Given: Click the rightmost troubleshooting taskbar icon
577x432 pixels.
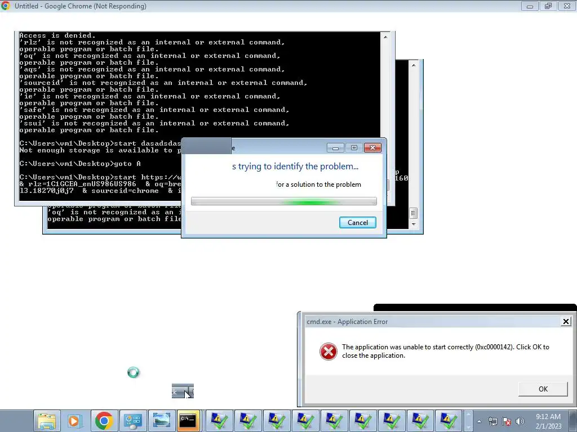Looking at the screenshot, I should (x=449, y=421).
